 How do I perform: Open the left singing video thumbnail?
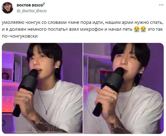point(42,88)
